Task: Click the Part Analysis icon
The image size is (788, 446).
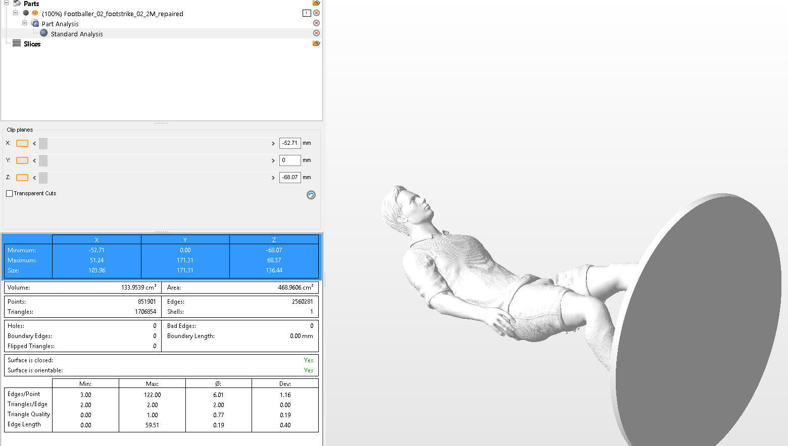Action: click(x=35, y=23)
